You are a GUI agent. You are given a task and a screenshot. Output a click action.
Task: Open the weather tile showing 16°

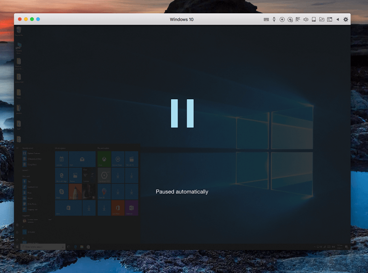click(x=89, y=175)
